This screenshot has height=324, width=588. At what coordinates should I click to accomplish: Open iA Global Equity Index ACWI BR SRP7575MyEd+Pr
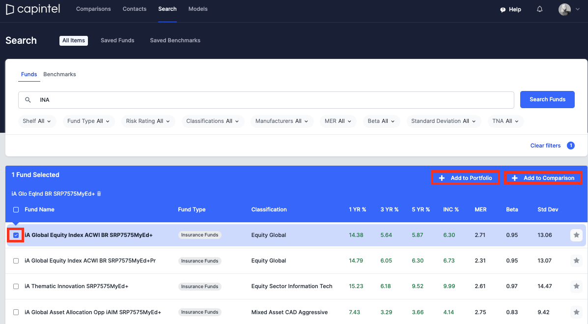point(90,261)
